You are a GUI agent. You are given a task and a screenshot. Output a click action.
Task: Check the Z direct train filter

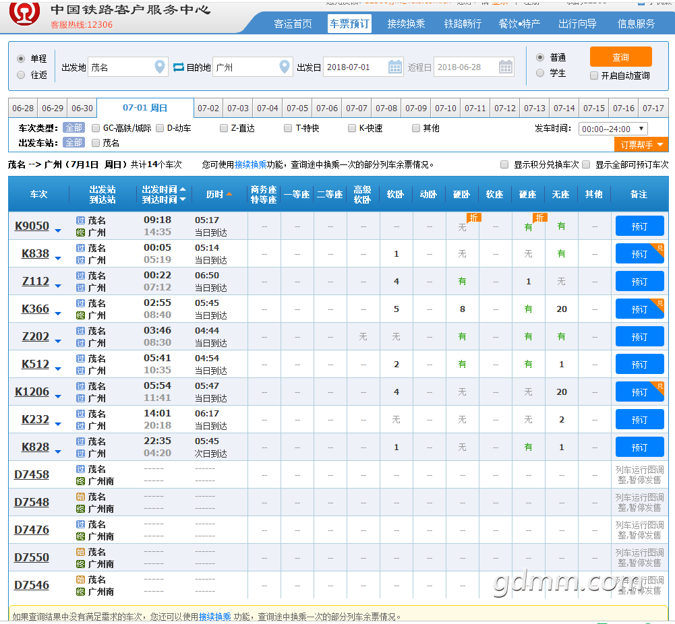click(x=223, y=128)
